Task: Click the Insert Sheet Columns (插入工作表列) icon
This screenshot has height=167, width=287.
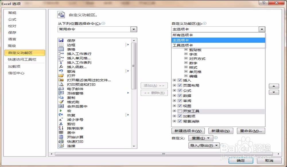Action: (61, 62)
